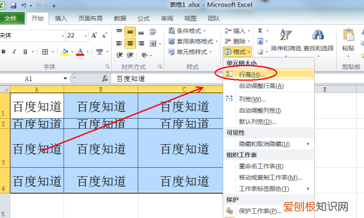Save the workbook with the floppy disk icon
The height and width of the screenshot is (218, 364).
point(13,5)
